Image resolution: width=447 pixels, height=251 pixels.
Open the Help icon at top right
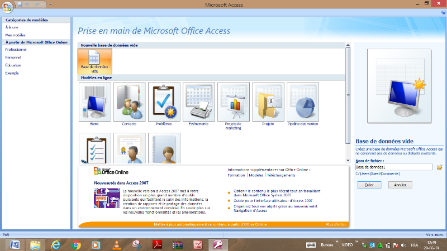(443, 12)
